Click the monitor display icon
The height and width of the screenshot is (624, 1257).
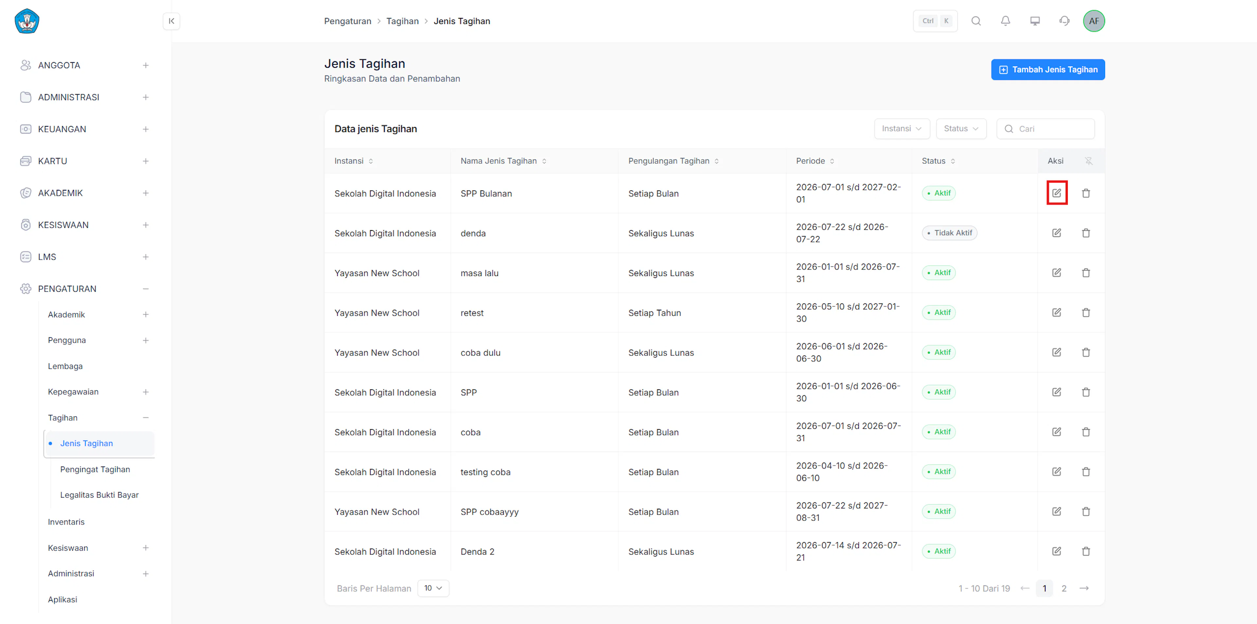1035,21
